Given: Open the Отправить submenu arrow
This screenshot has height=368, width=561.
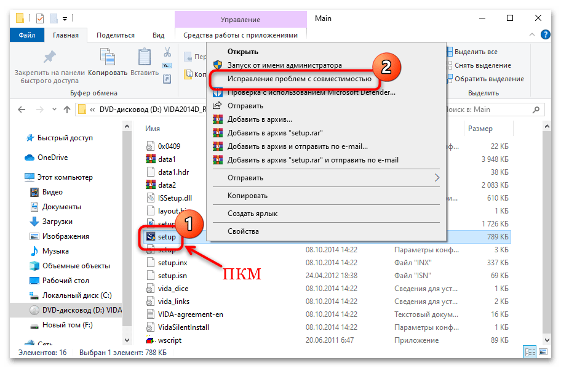Looking at the screenshot, I should [437, 177].
